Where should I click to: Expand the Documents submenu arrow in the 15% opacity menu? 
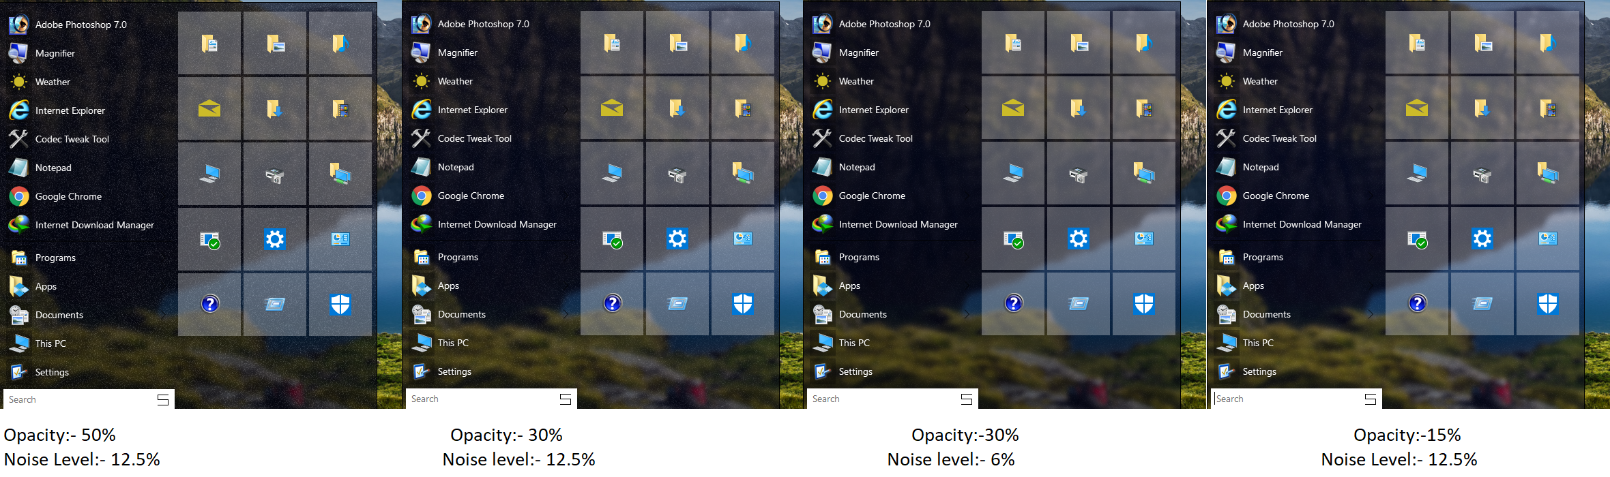pyautogui.click(x=1371, y=314)
